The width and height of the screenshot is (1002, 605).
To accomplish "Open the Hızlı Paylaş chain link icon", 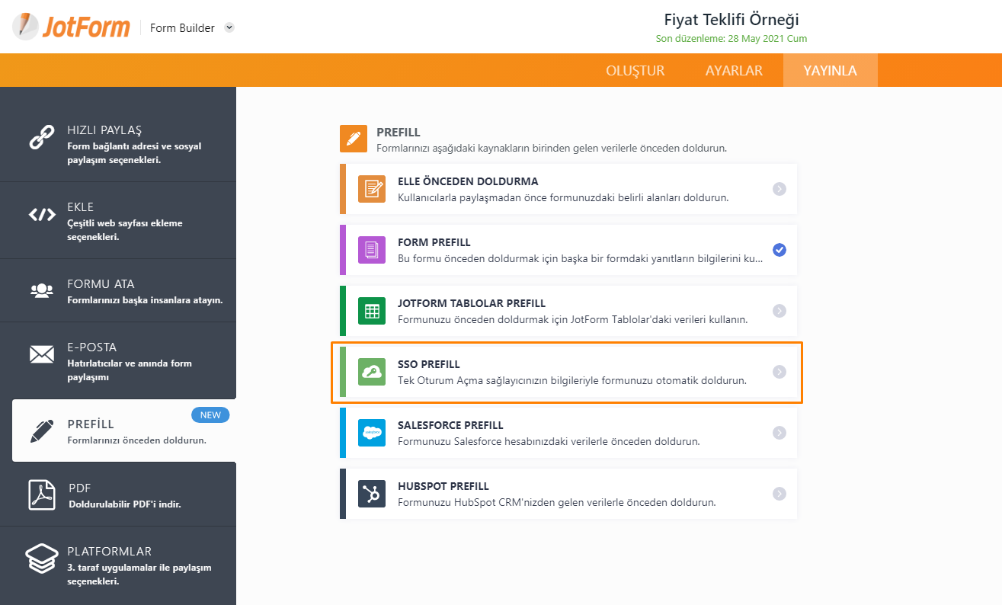I will (x=41, y=136).
